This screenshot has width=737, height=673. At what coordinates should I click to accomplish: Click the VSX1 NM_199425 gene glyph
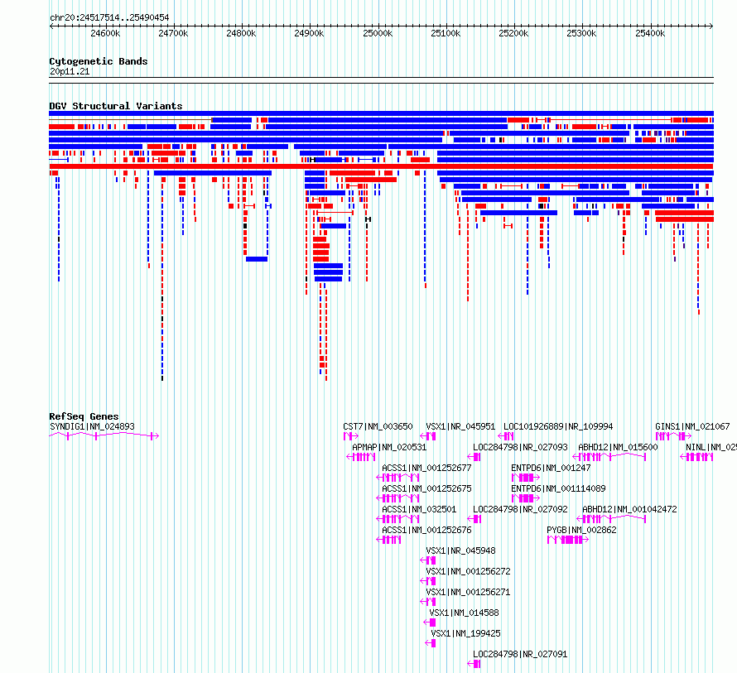(x=431, y=643)
